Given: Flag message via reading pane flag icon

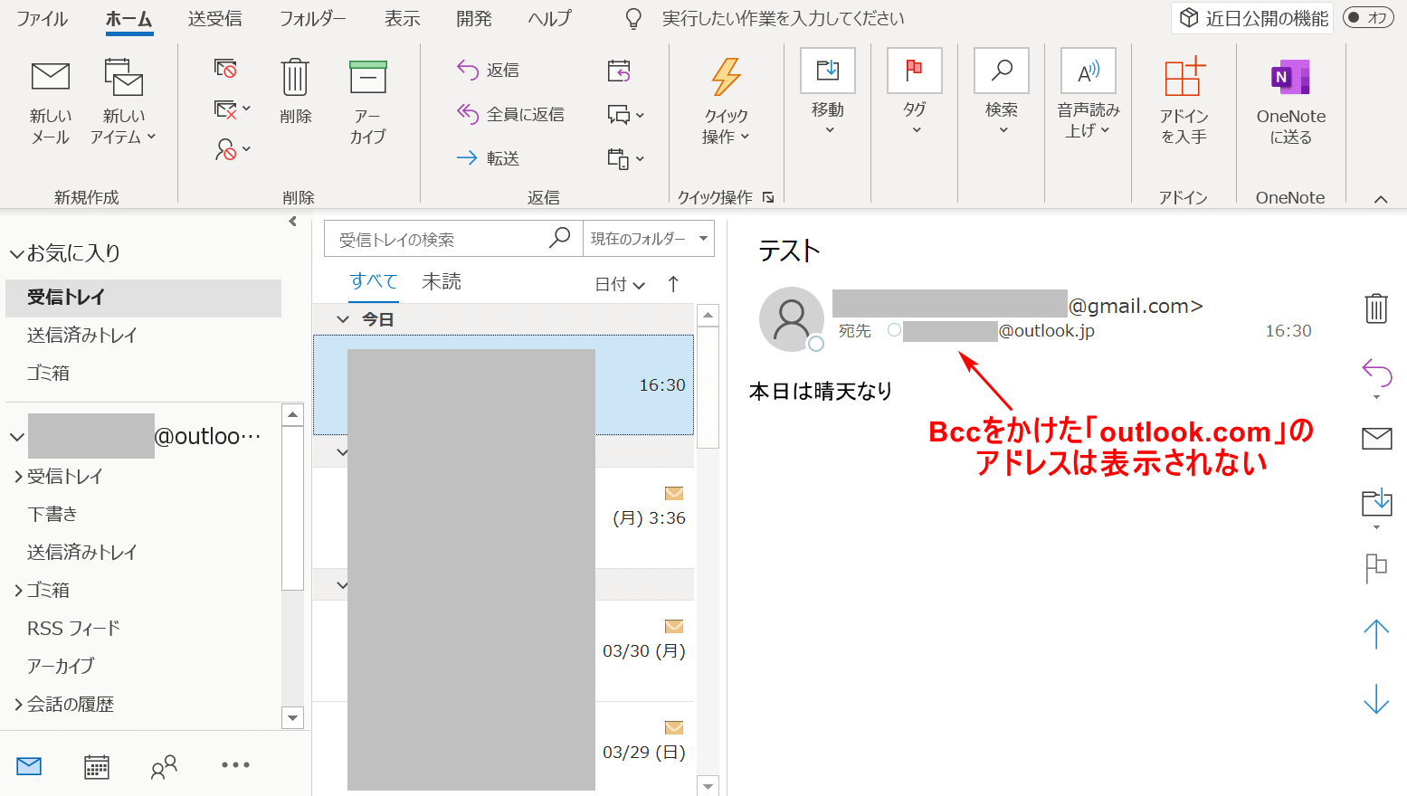Looking at the screenshot, I should click(1376, 568).
